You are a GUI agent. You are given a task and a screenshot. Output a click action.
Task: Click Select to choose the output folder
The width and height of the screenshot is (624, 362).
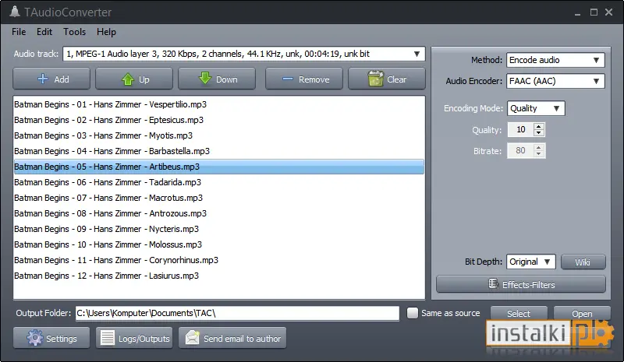(x=519, y=314)
